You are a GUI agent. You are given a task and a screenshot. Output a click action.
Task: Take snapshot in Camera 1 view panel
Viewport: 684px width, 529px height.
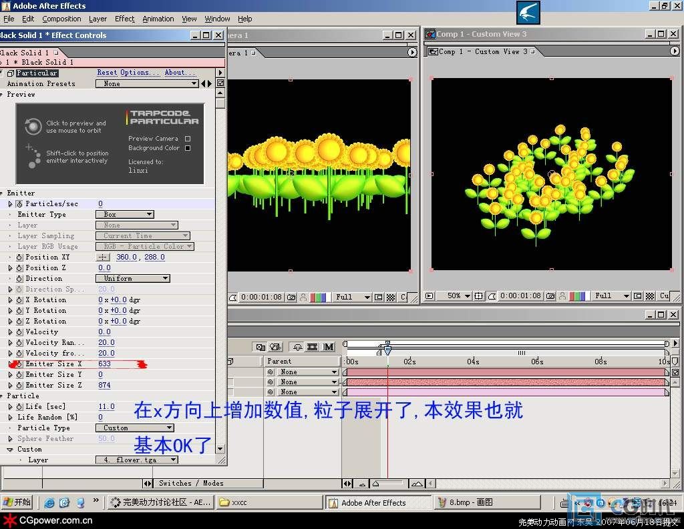pyautogui.click(x=291, y=298)
